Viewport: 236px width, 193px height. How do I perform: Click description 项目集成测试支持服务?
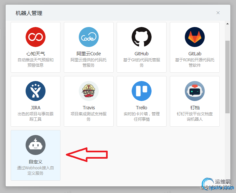pyautogui.click(x=89, y=116)
